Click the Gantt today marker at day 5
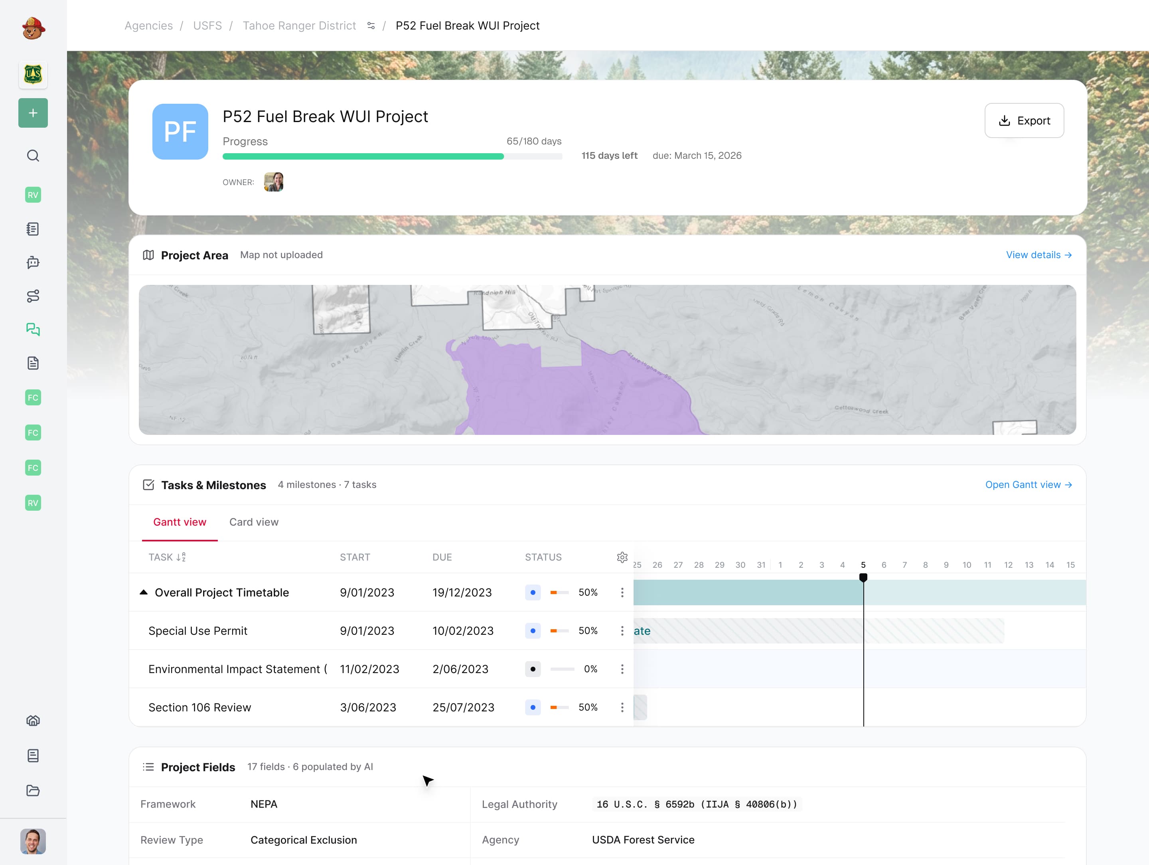Viewport: 1149px width, 865px height. [x=863, y=577]
